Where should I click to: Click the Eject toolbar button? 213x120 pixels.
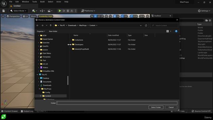tap(72, 11)
